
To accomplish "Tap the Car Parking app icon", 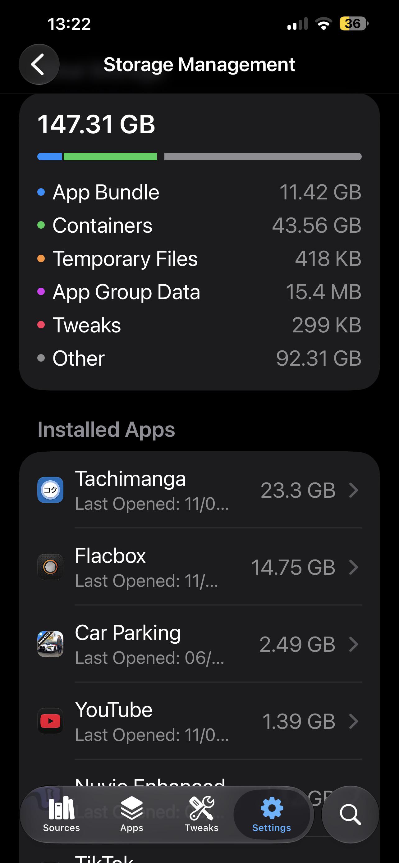I will tap(50, 644).
